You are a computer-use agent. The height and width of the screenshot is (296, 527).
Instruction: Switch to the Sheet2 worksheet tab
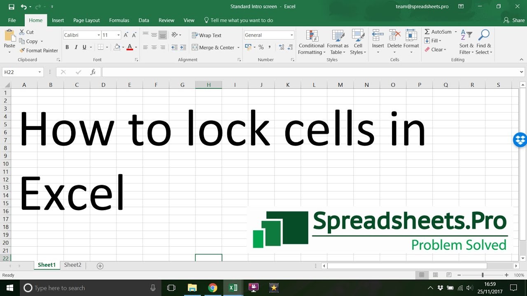click(73, 265)
